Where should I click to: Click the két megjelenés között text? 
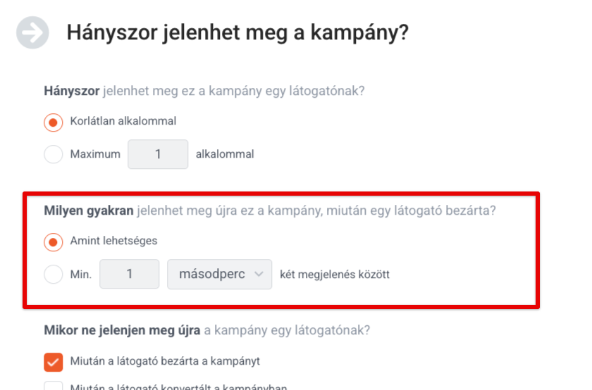point(335,275)
